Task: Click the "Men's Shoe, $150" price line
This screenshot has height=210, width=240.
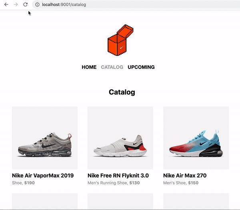Action: click(x=181, y=183)
